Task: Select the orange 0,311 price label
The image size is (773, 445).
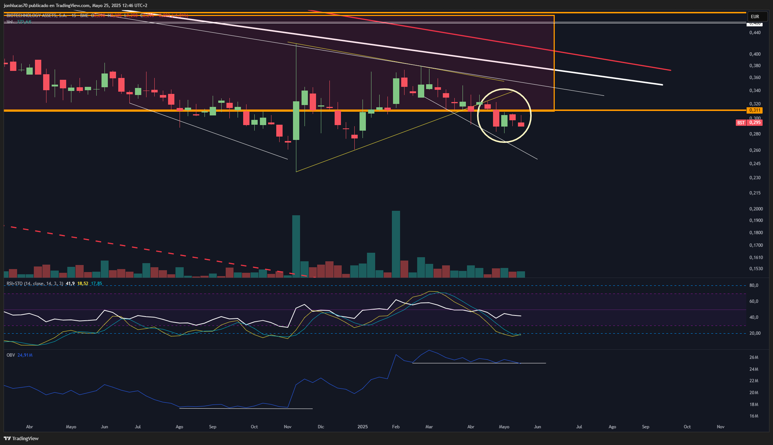Action: tap(754, 110)
